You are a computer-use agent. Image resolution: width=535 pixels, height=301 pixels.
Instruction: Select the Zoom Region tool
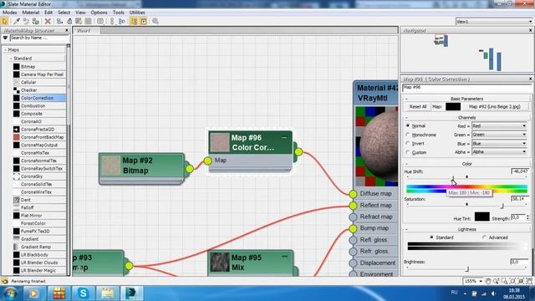pos(504,281)
